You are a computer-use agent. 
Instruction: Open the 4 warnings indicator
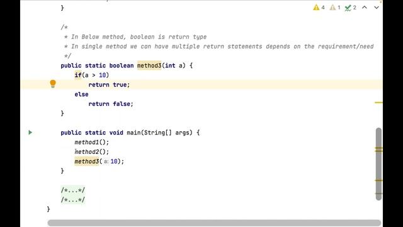pyautogui.click(x=319, y=8)
